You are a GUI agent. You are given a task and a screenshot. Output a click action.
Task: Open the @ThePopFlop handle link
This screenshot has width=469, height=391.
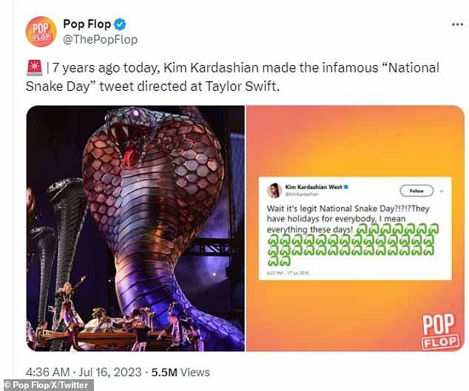click(x=100, y=39)
